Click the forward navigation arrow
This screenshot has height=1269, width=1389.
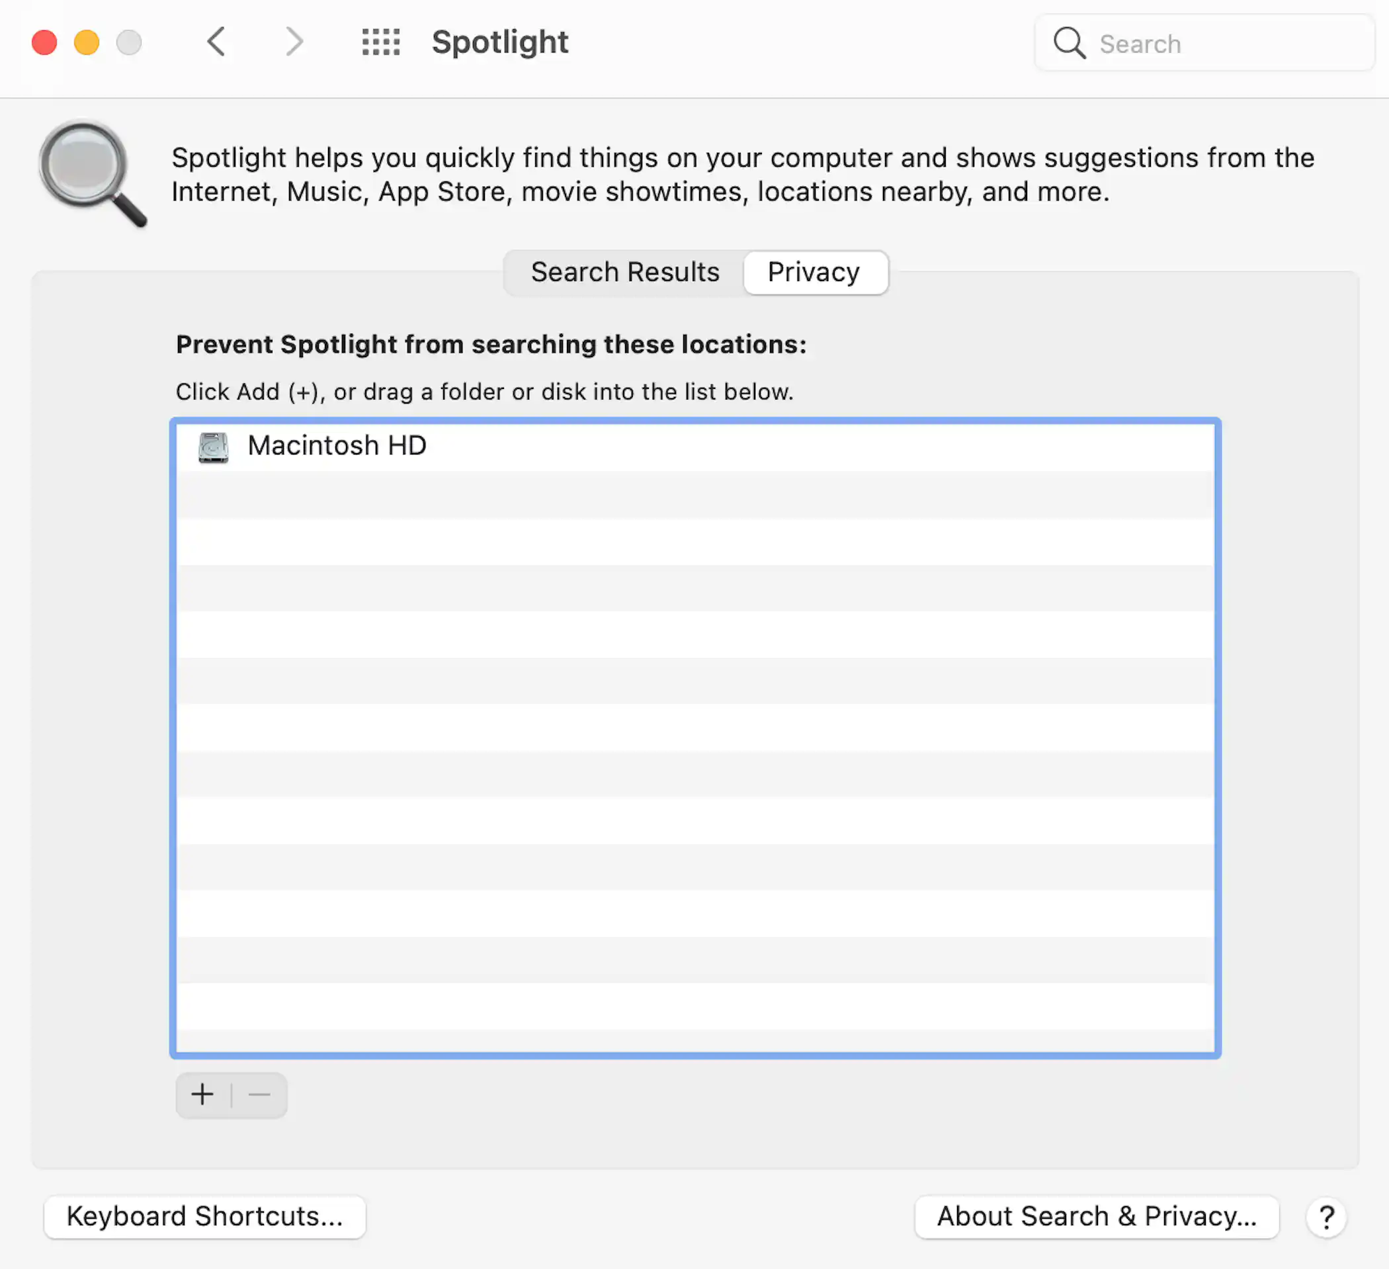[294, 42]
